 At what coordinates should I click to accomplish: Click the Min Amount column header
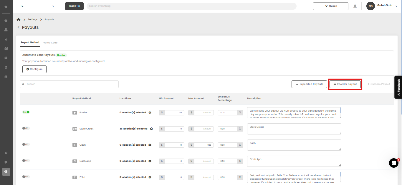point(166,98)
